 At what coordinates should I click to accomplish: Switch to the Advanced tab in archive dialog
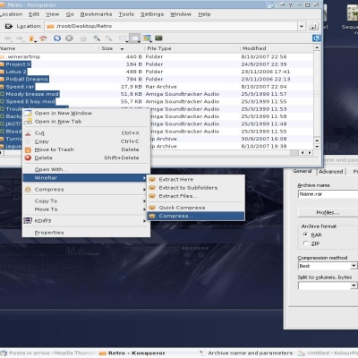point(330,172)
